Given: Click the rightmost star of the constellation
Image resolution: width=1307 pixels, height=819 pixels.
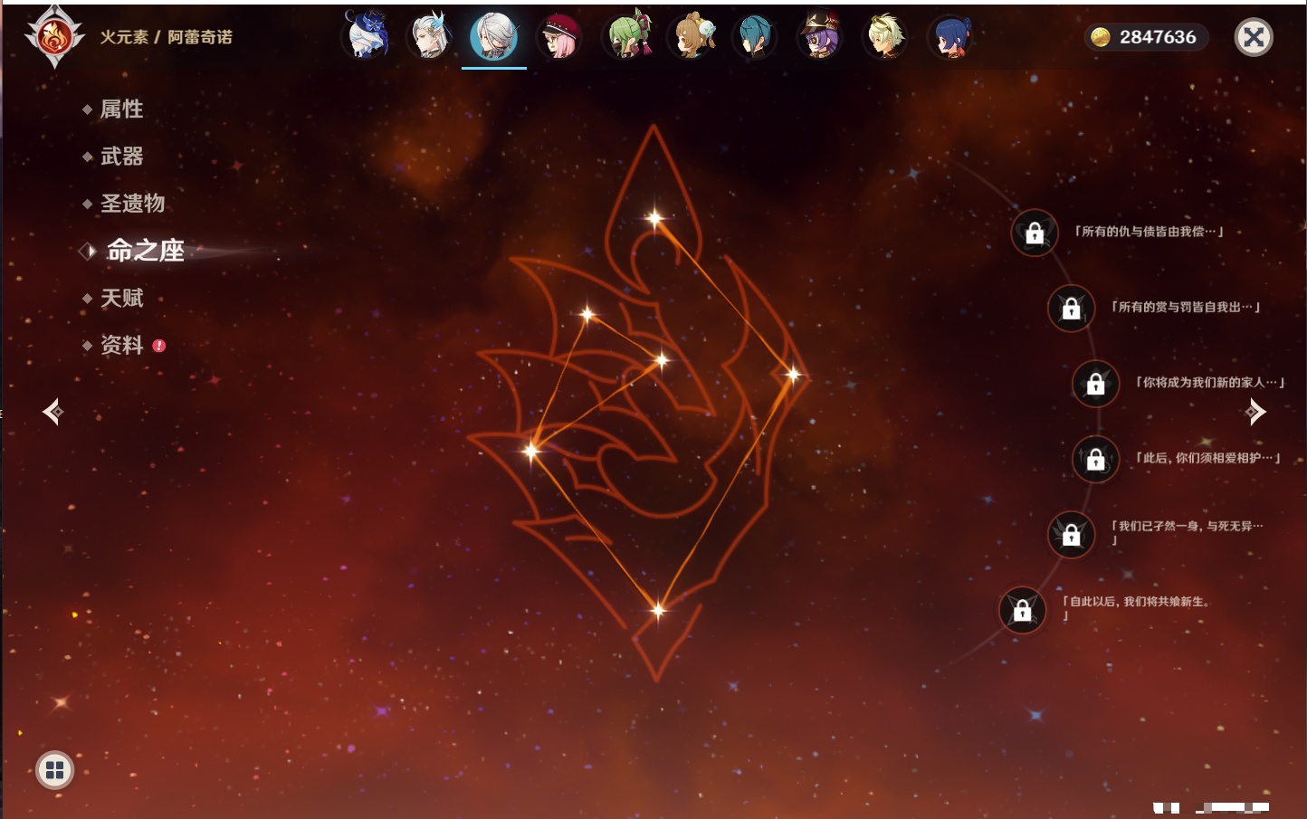Looking at the screenshot, I should coord(793,374).
